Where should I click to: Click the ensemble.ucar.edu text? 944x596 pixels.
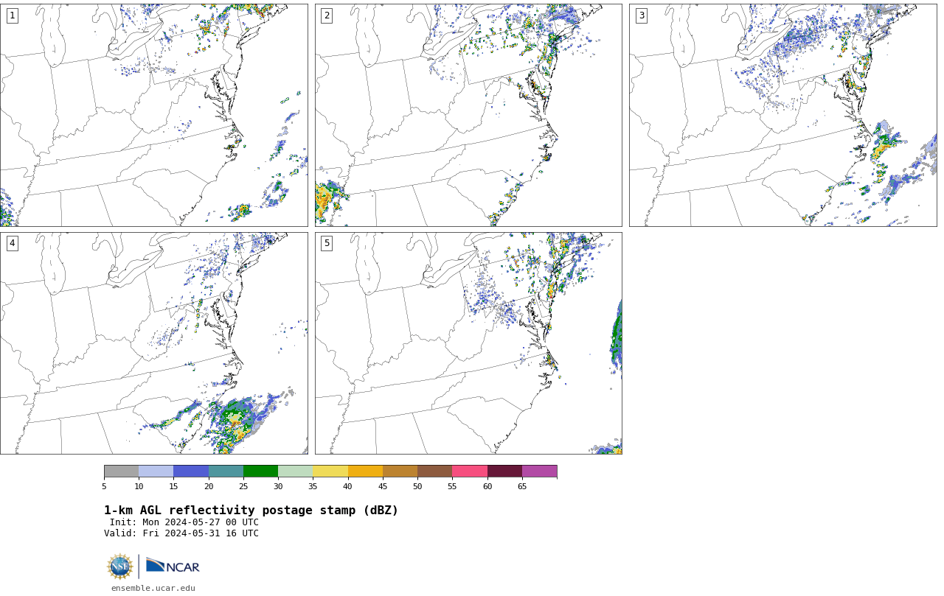(153, 588)
